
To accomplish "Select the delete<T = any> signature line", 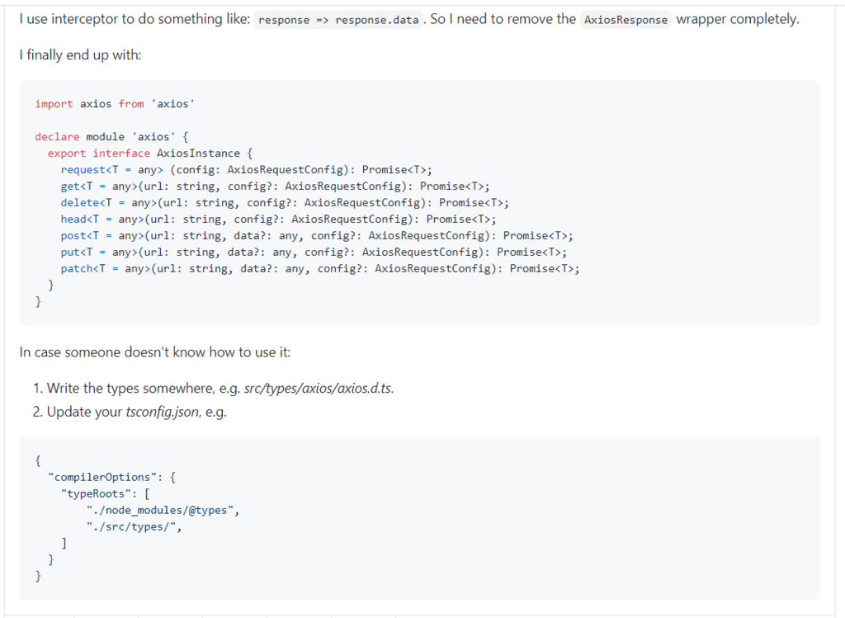I will pyautogui.click(x=285, y=203).
